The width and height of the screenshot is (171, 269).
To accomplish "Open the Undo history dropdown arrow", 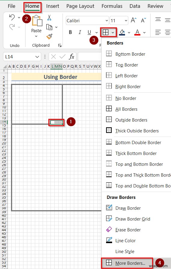I will [19, 17].
